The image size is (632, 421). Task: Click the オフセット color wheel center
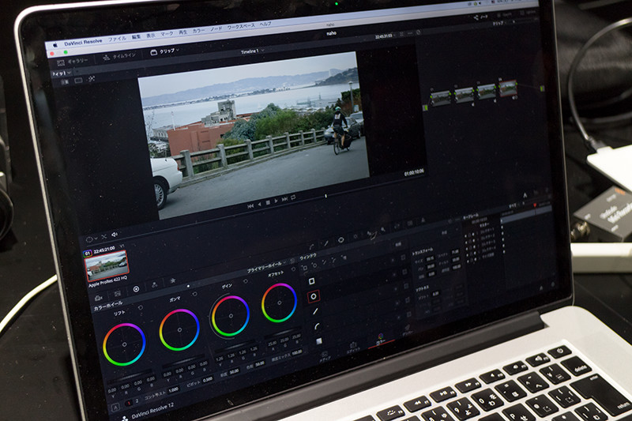[x=279, y=303]
